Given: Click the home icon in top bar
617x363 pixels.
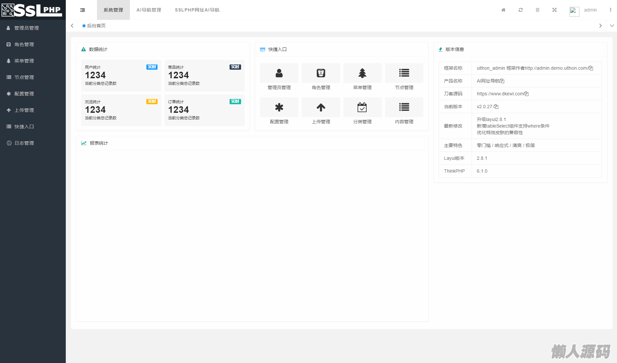Looking at the screenshot, I should pyautogui.click(x=503, y=10).
